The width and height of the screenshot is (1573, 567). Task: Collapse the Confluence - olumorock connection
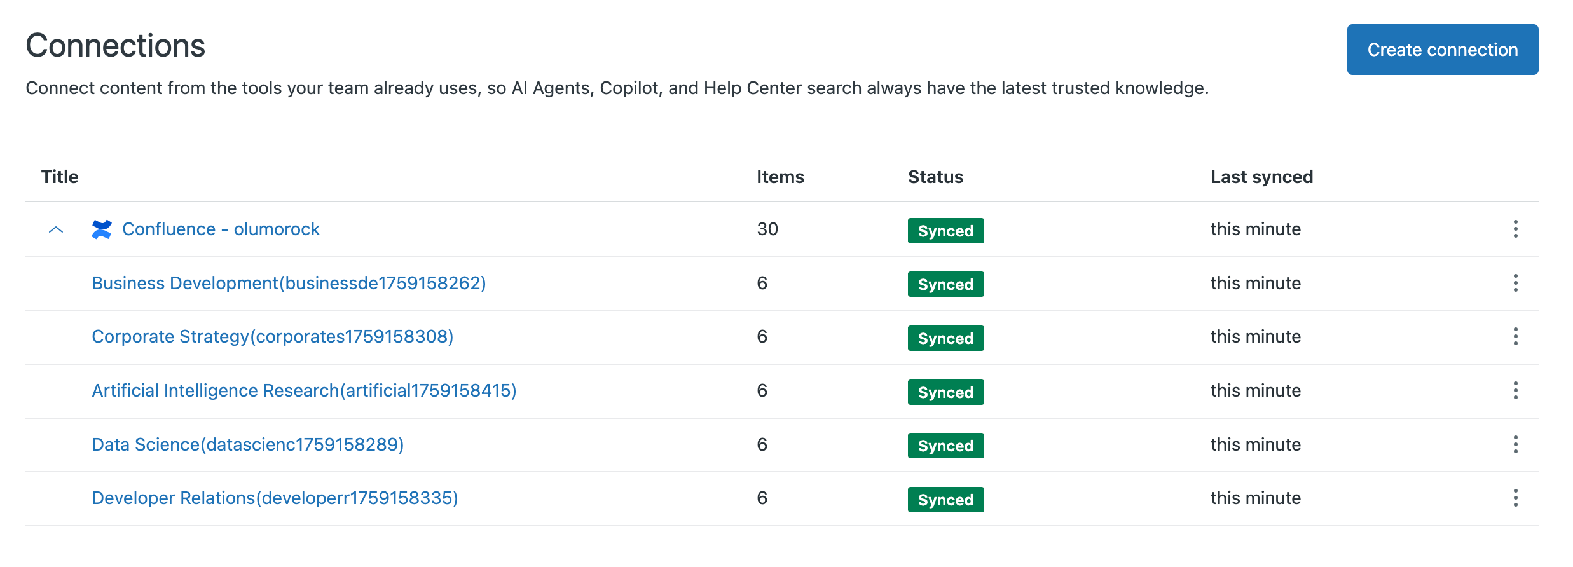(56, 229)
